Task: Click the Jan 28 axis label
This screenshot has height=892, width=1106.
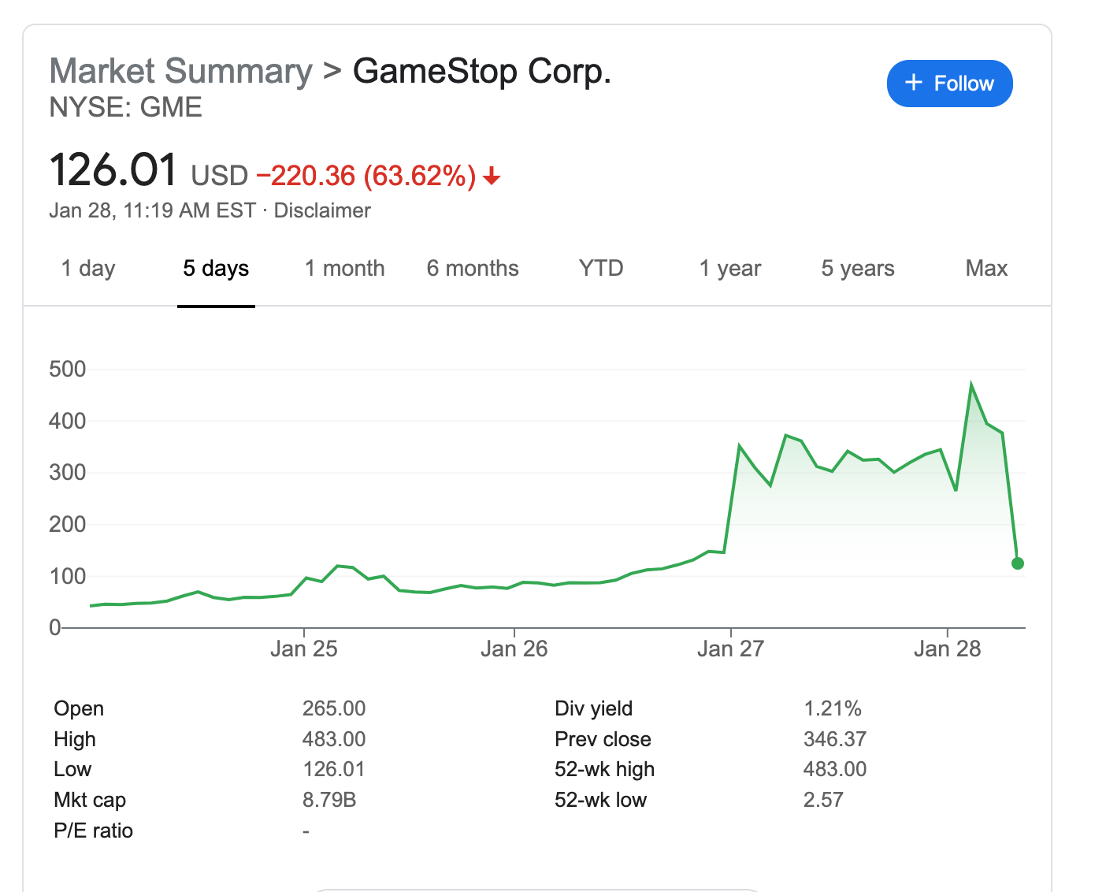Action: point(947,649)
